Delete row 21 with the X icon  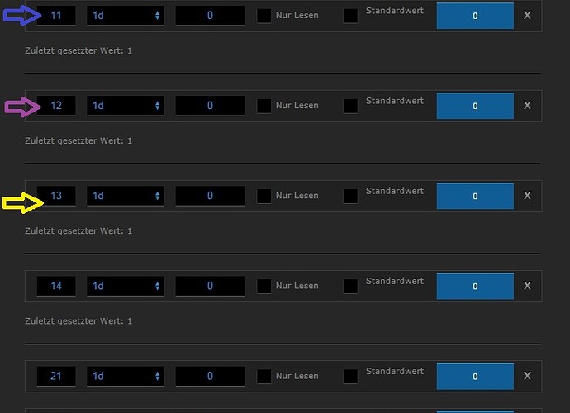click(x=528, y=376)
